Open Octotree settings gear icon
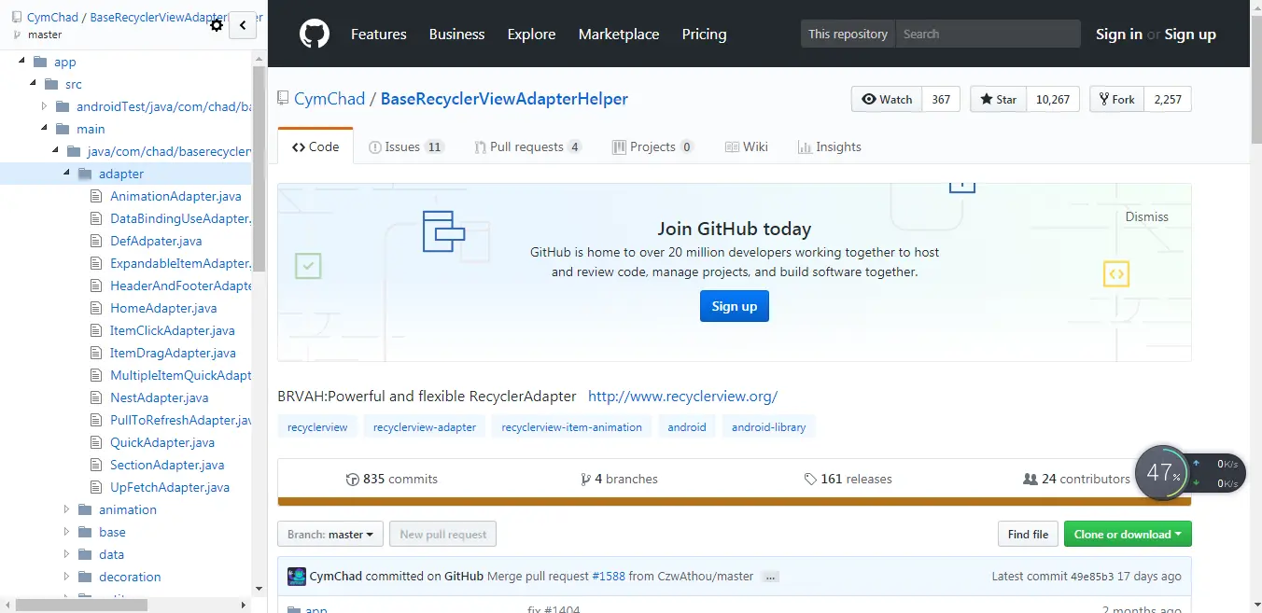Viewport: 1262px width, 613px height. (x=217, y=25)
